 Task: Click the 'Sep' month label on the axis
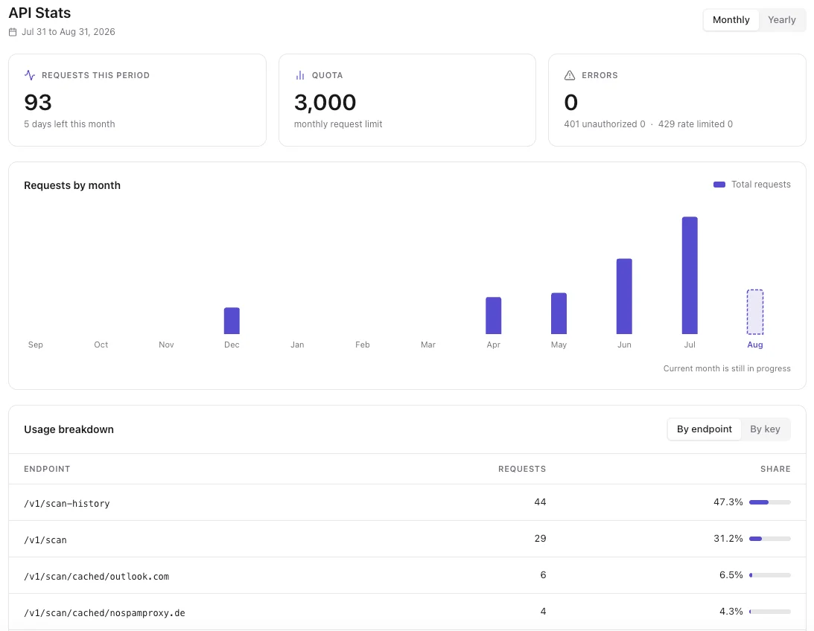point(35,345)
